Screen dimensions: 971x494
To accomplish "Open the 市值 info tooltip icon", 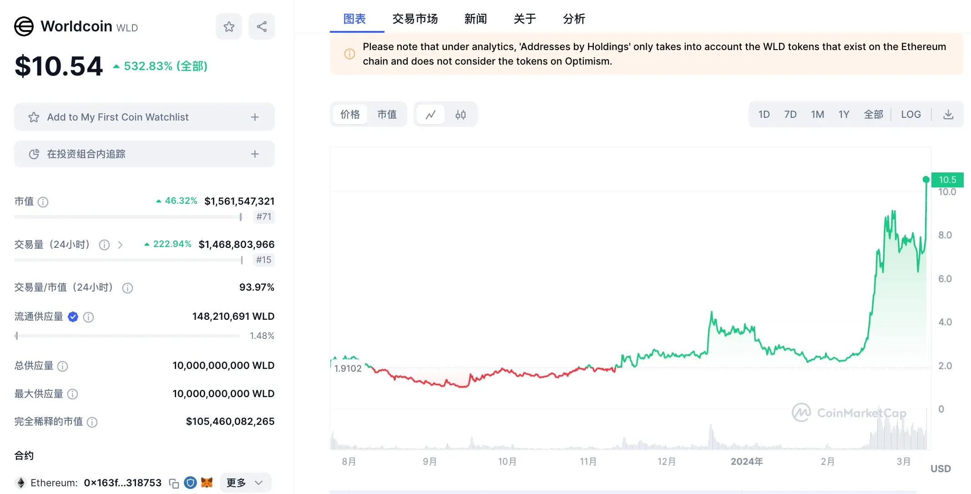I will (x=43, y=202).
